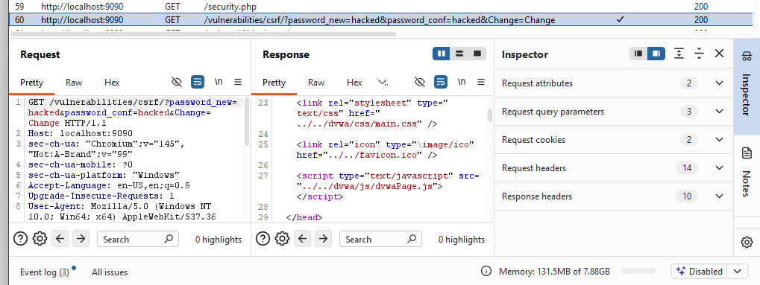Toggle word wrap in Response panel
The height and width of the screenshot is (285, 760).
click(x=440, y=83)
